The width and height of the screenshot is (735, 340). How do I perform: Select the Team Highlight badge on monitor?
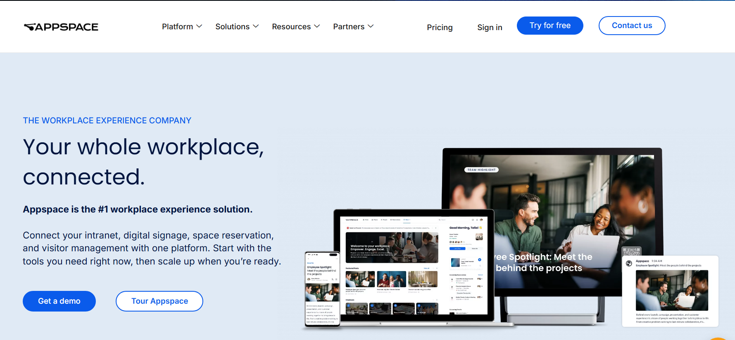coord(481,170)
